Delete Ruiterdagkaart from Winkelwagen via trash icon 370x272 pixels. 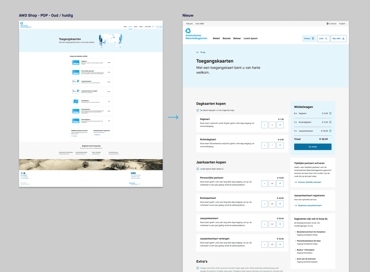330,122
